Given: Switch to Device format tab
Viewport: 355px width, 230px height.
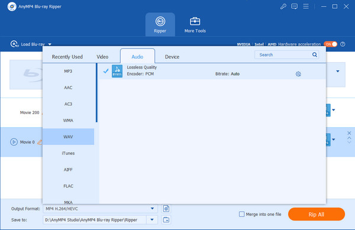Looking at the screenshot, I should pyautogui.click(x=172, y=57).
